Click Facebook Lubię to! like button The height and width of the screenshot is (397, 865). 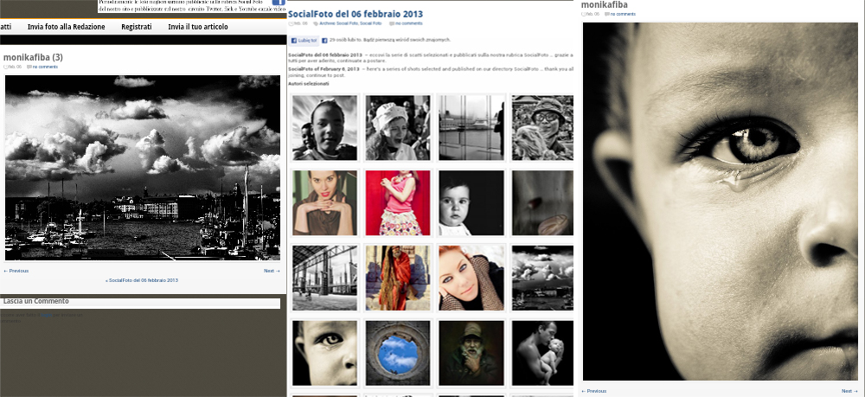coord(304,41)
